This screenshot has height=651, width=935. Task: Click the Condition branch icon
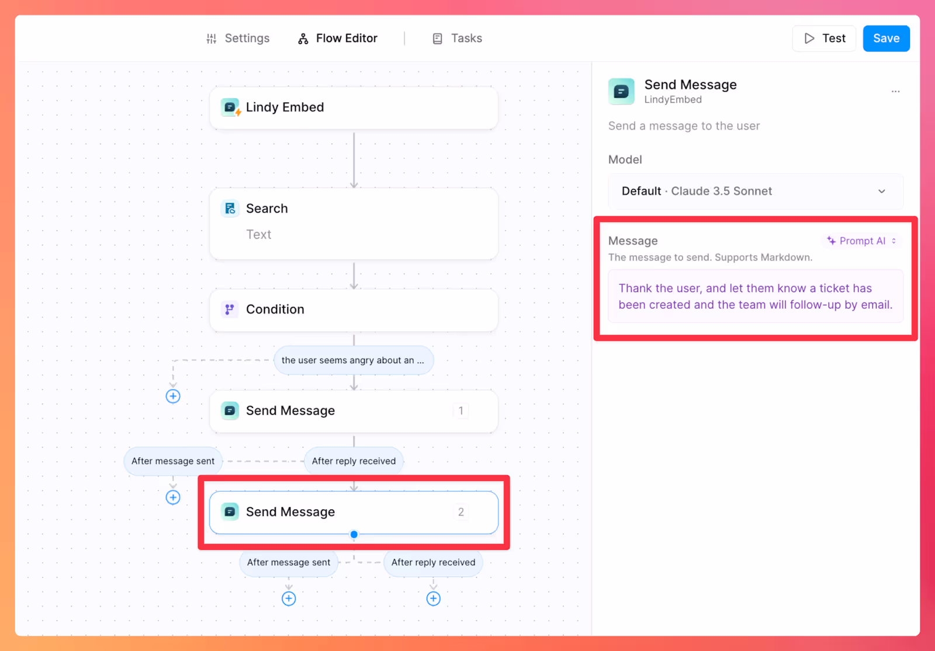[x=230, y=309]
